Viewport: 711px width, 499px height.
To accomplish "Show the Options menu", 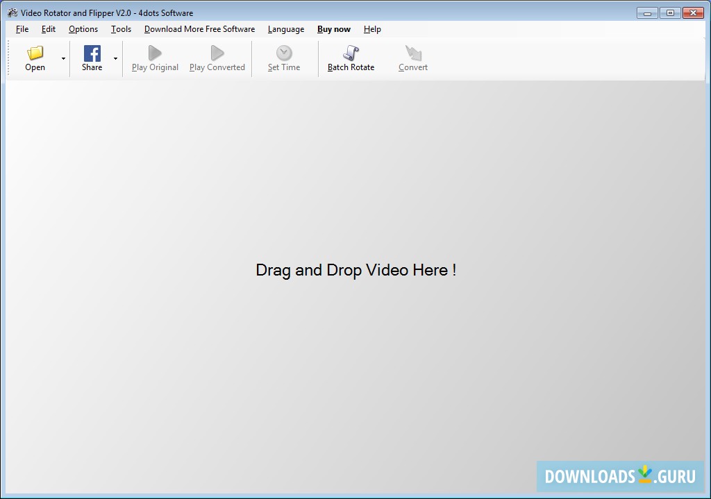I will tap(83, 29).
